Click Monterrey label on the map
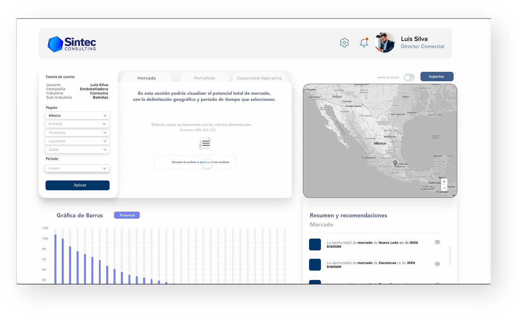Image resolution: width=518 pixels, height=319 pixels. (390, 137)
